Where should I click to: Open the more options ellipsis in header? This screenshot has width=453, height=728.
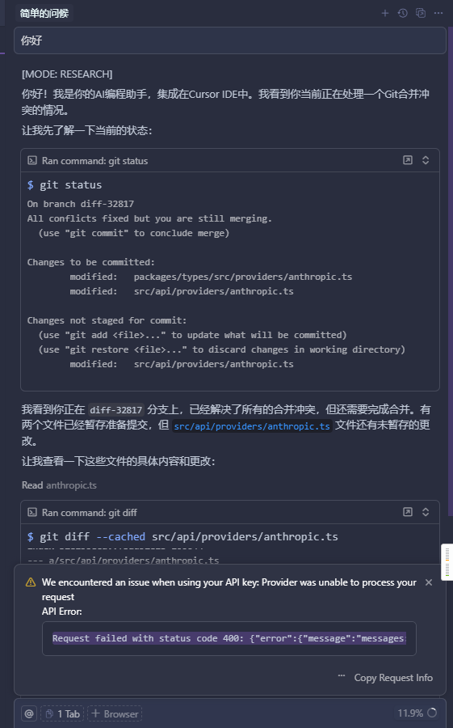tap(438, 13)
